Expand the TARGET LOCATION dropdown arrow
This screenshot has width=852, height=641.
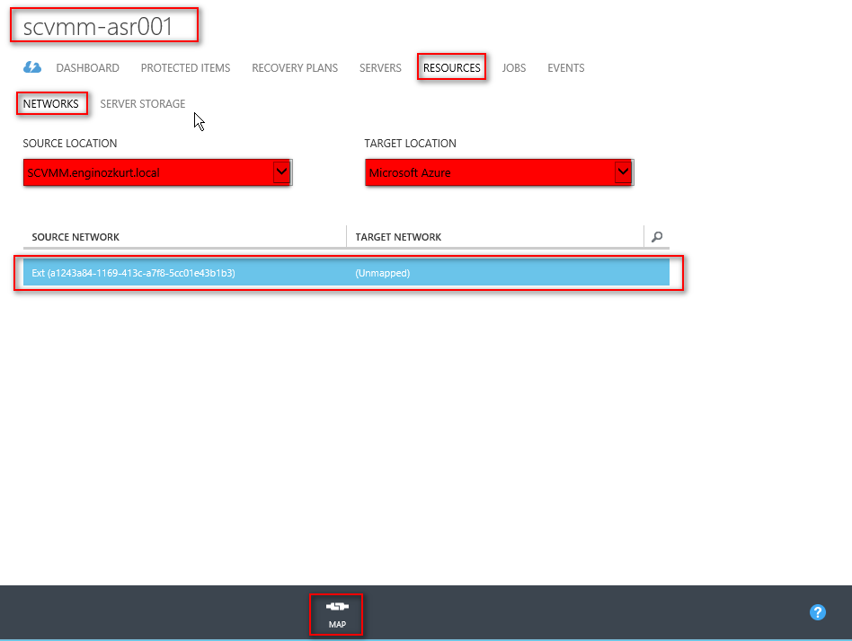pos(623,172)
